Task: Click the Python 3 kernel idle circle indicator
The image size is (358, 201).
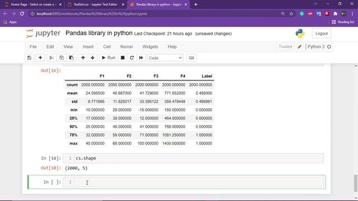Action: (x=329, y=47)
